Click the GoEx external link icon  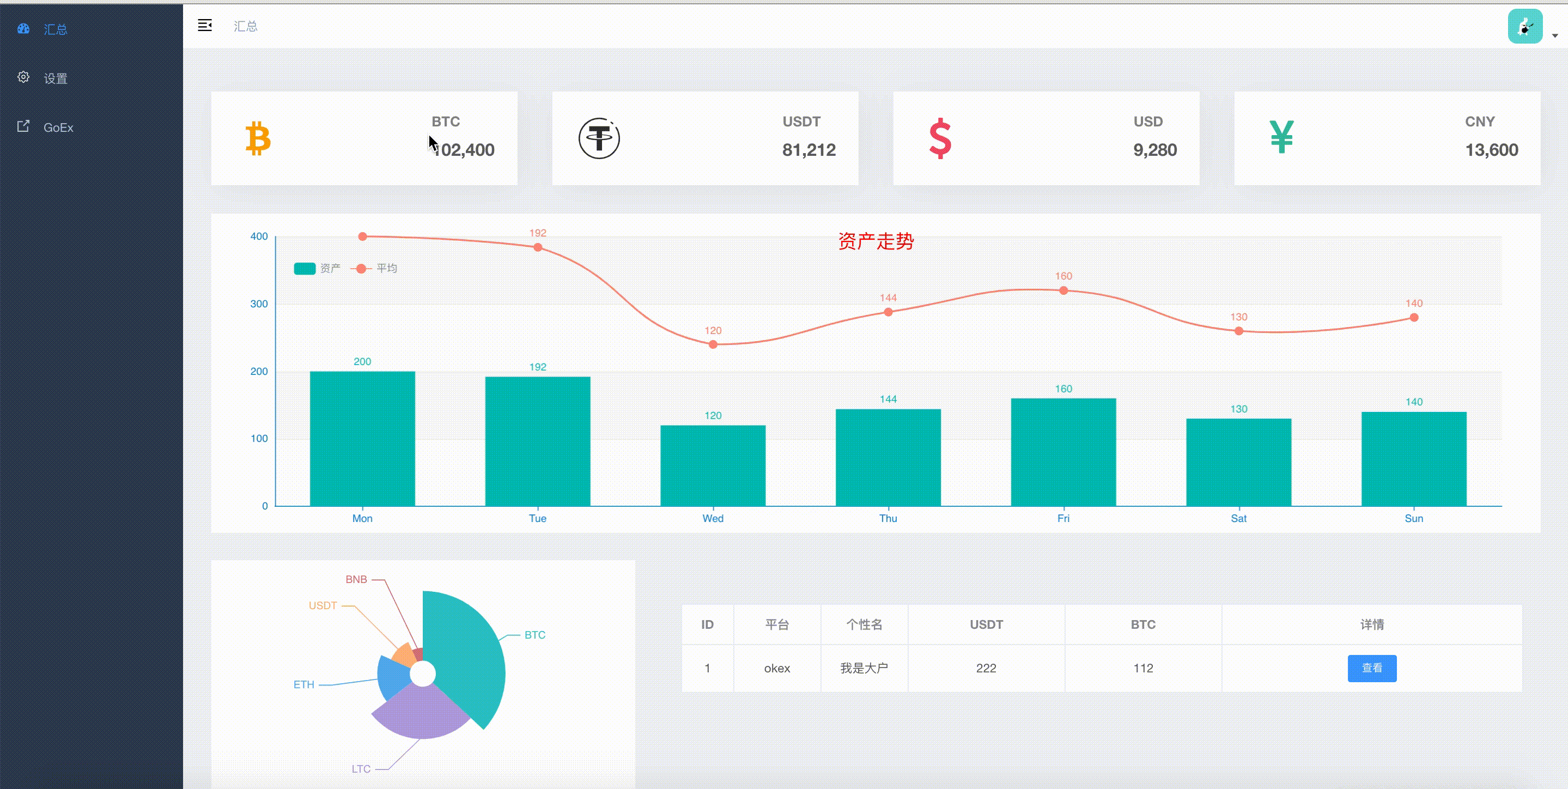pos(23,126)
